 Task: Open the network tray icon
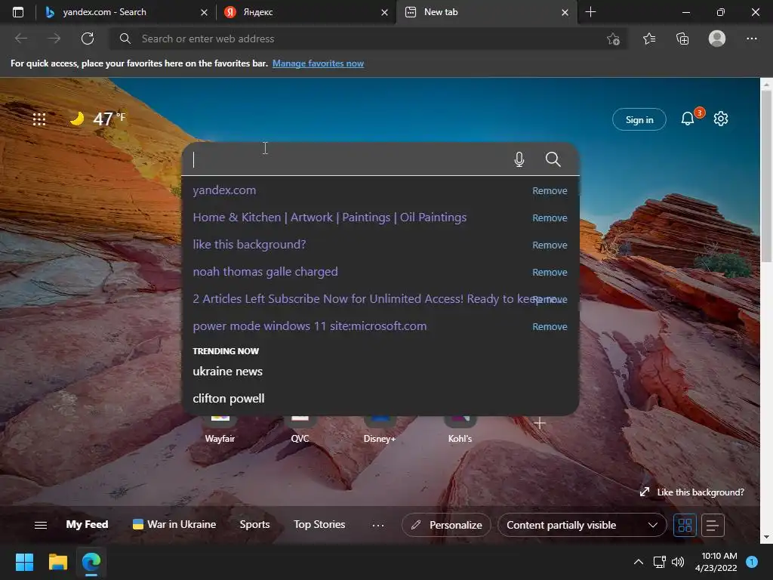(659, 562)
